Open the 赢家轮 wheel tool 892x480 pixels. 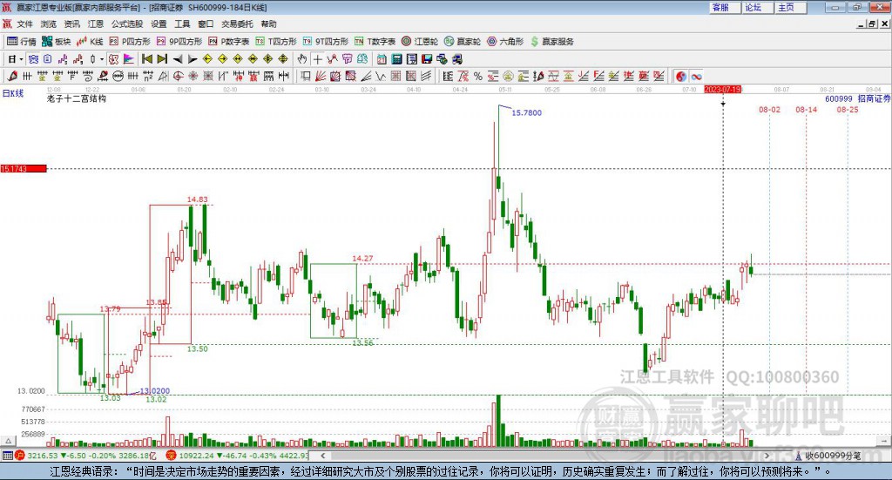[463, 42]
